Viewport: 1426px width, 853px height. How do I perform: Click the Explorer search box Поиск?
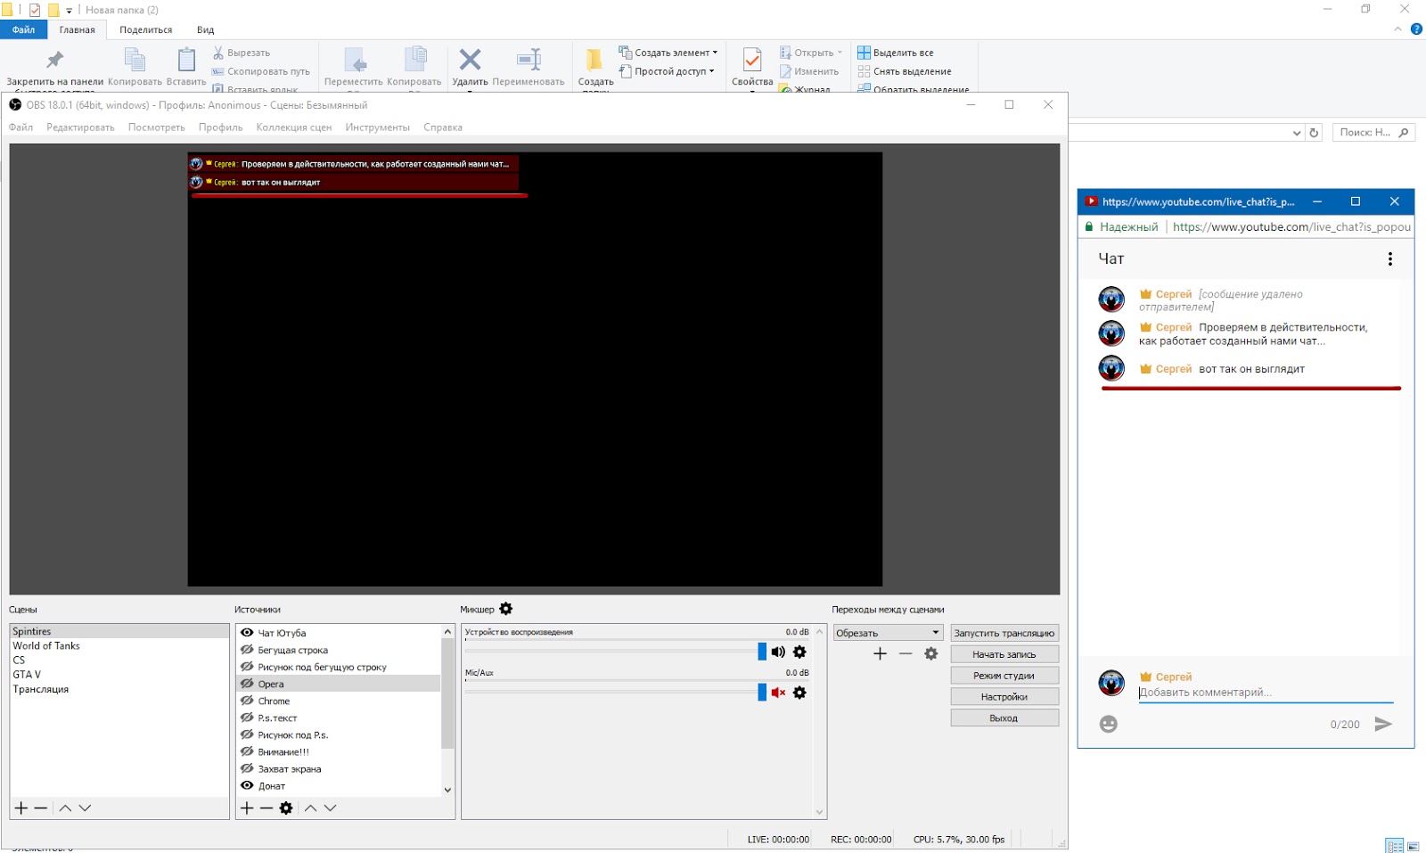1373,133
